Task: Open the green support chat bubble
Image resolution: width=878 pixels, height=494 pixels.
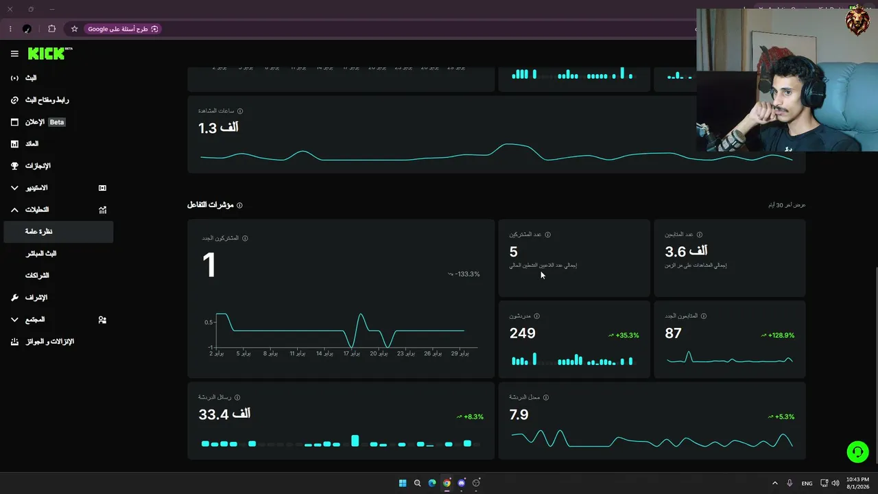Action: (857, 452)
